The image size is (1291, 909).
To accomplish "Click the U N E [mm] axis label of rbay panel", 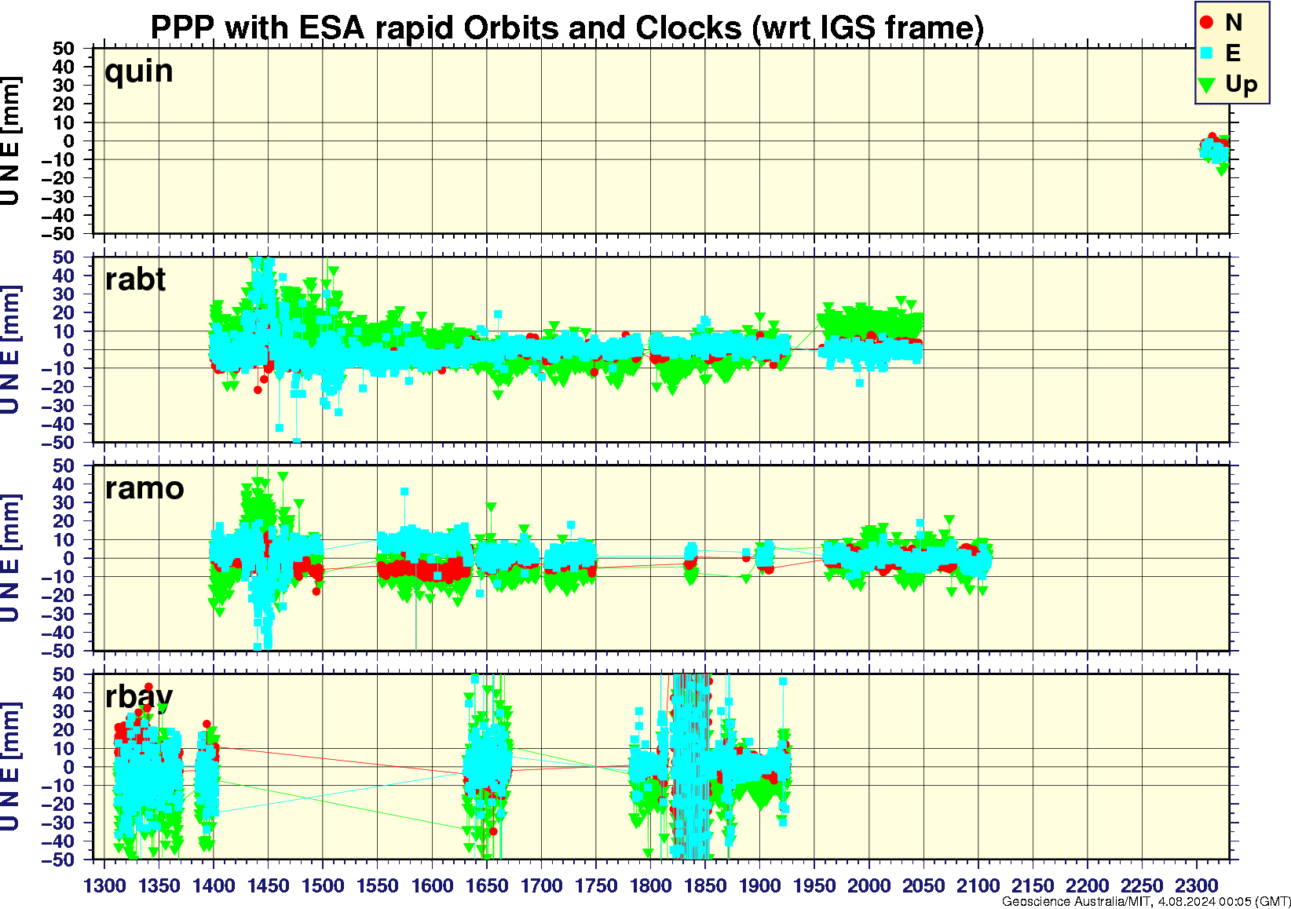I will [x=10, y=766].
